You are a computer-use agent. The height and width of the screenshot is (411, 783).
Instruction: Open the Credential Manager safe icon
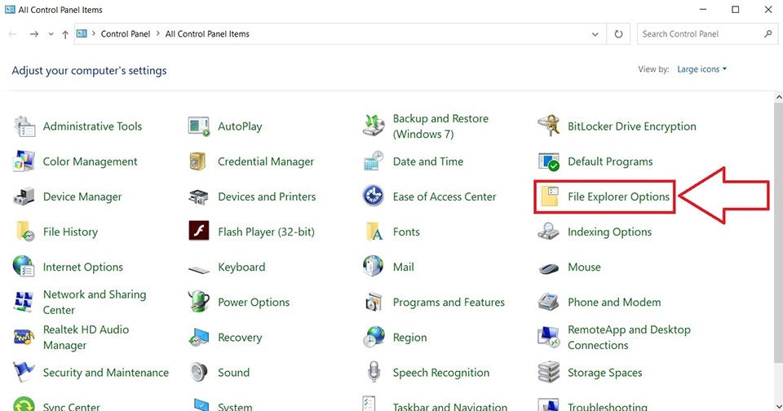point(199,161)
